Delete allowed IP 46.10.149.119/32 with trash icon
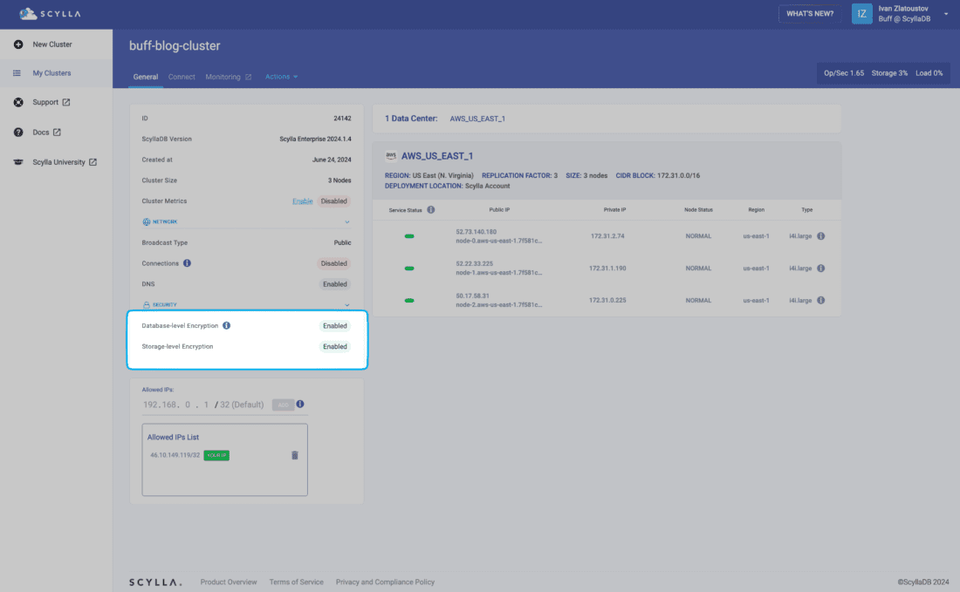Viewport: 960px width, 592px height. pos(294,455)
